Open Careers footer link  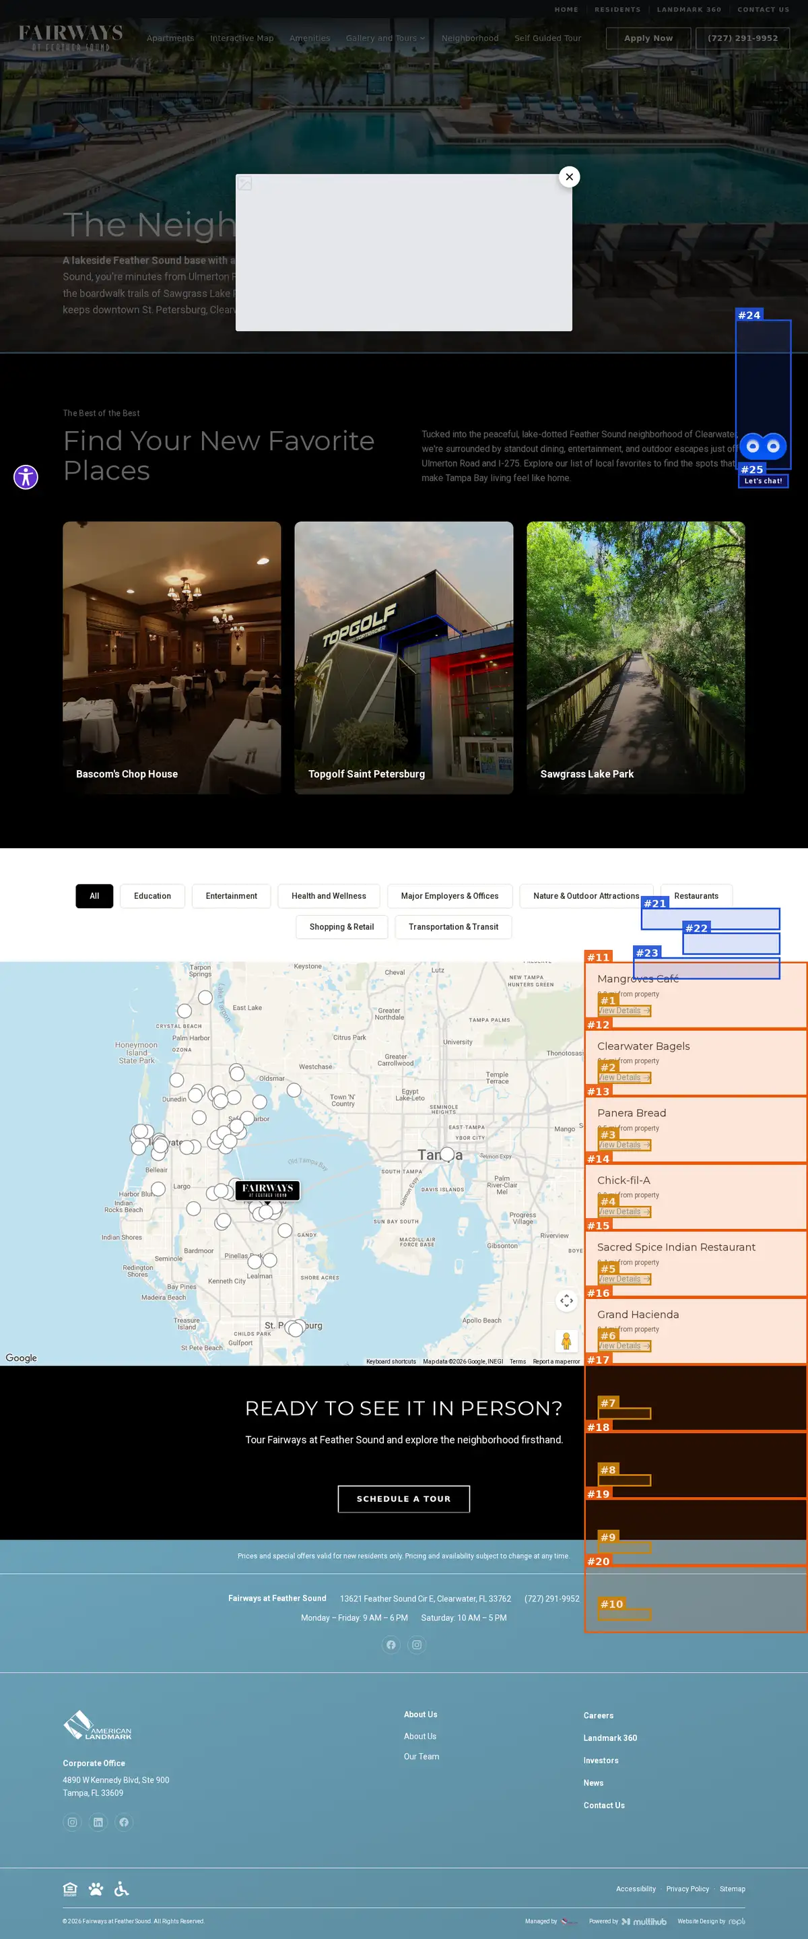tap(598, 1715)
